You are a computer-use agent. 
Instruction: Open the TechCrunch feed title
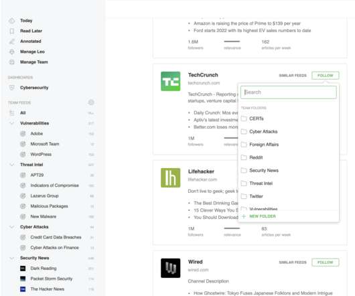203,75
